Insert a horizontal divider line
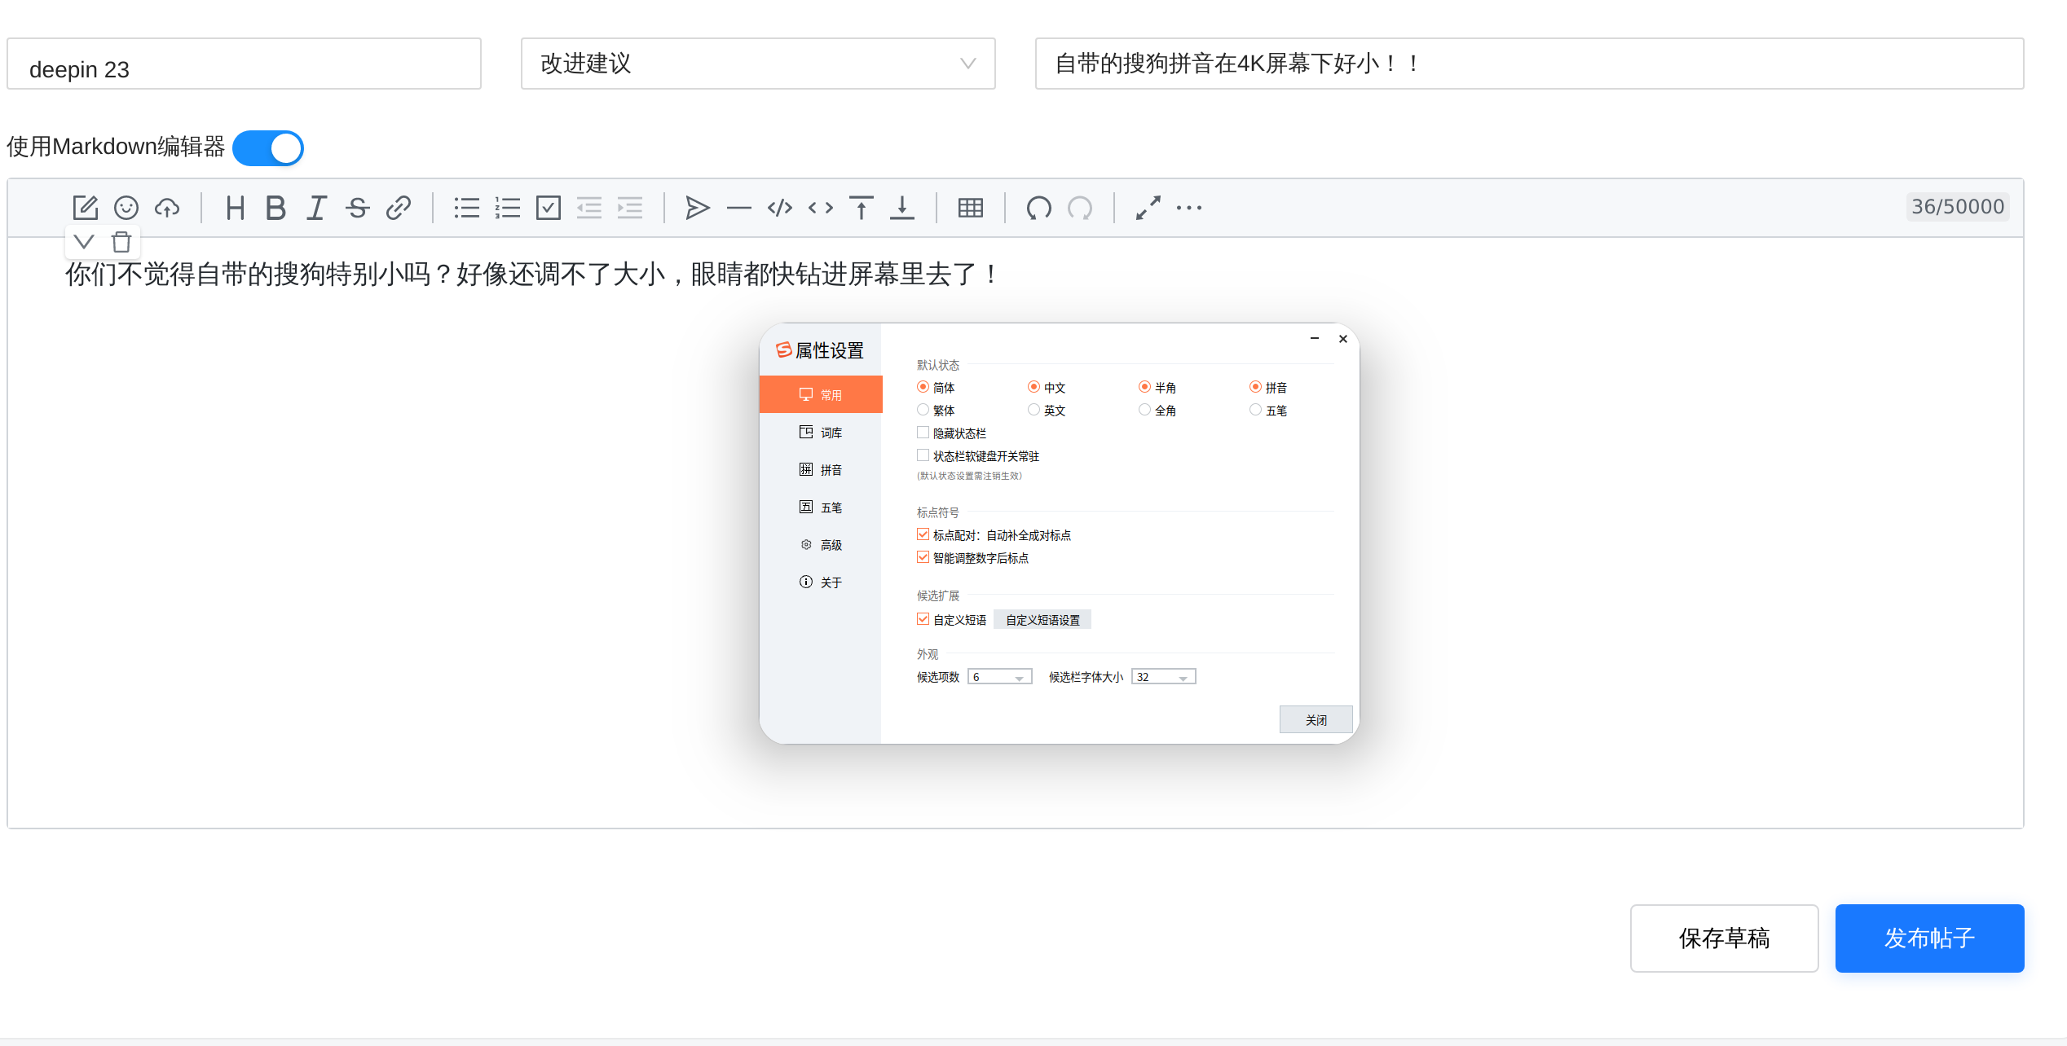 [738, 209]
